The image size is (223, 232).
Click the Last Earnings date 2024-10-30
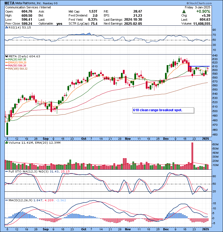133,20
